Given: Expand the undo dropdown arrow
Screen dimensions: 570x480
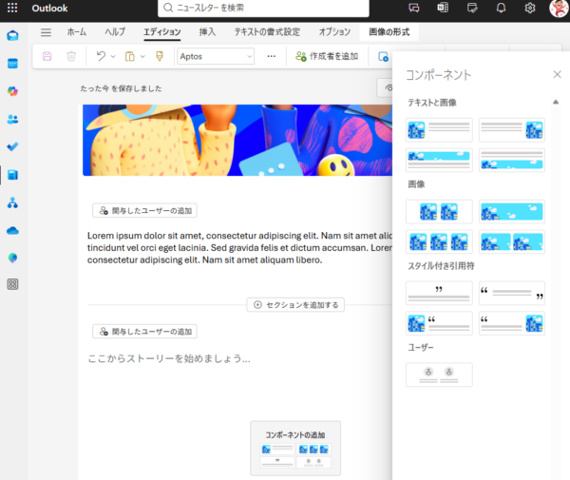Looking at the screenshot, I should [x=113, y=56].
